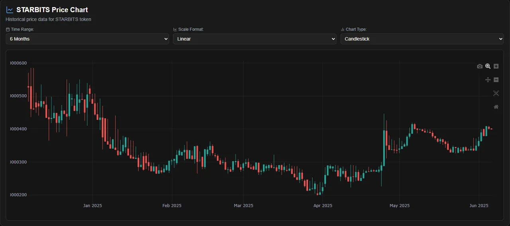This screenshot has height=226, width=510.
Task: Click the 0000600 y-axis label
Action: 18,63
